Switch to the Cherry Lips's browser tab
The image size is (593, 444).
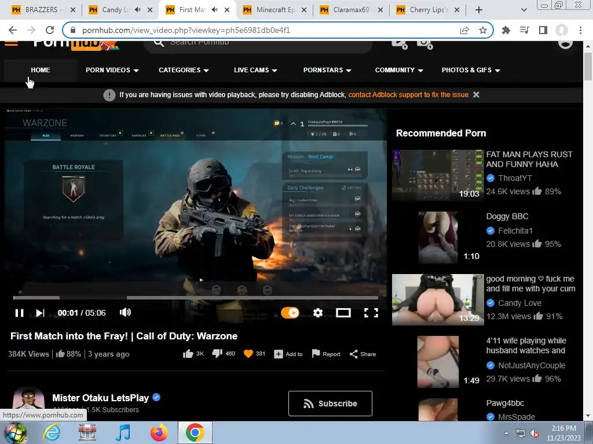point(429,10)
